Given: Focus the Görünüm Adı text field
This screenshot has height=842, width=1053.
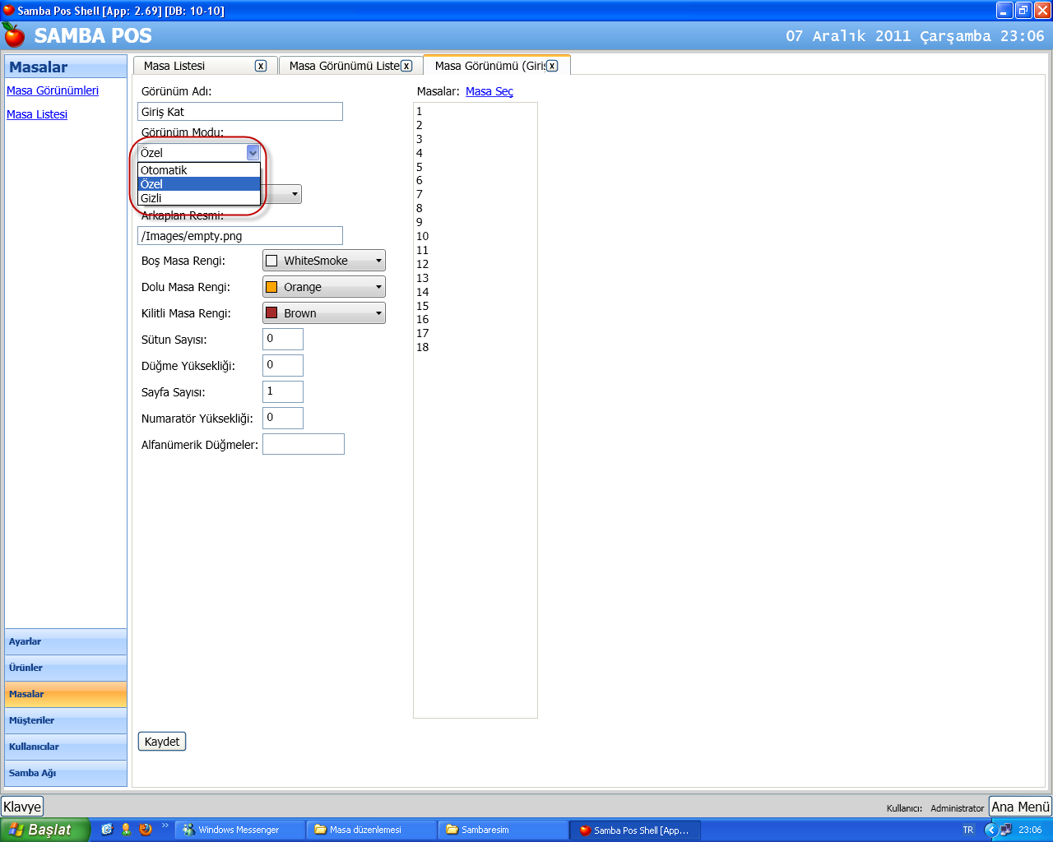Looking at the screenshot, I should [240, 112].
